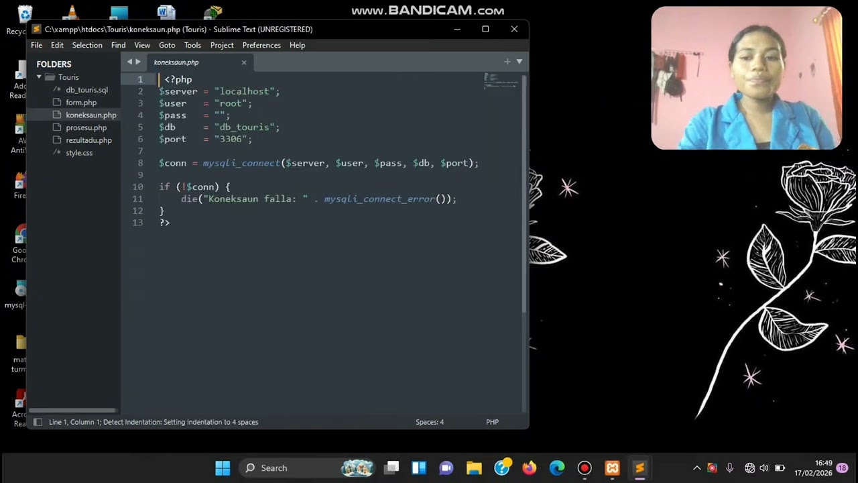Open the Chat video icon on taskbar
Image resolution: width=858 pixels, height=483 pixels.
click(446, 468)
